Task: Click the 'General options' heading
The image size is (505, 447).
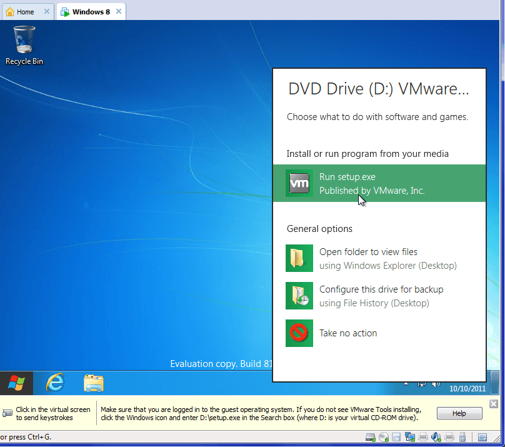Action: pos(319,229)
